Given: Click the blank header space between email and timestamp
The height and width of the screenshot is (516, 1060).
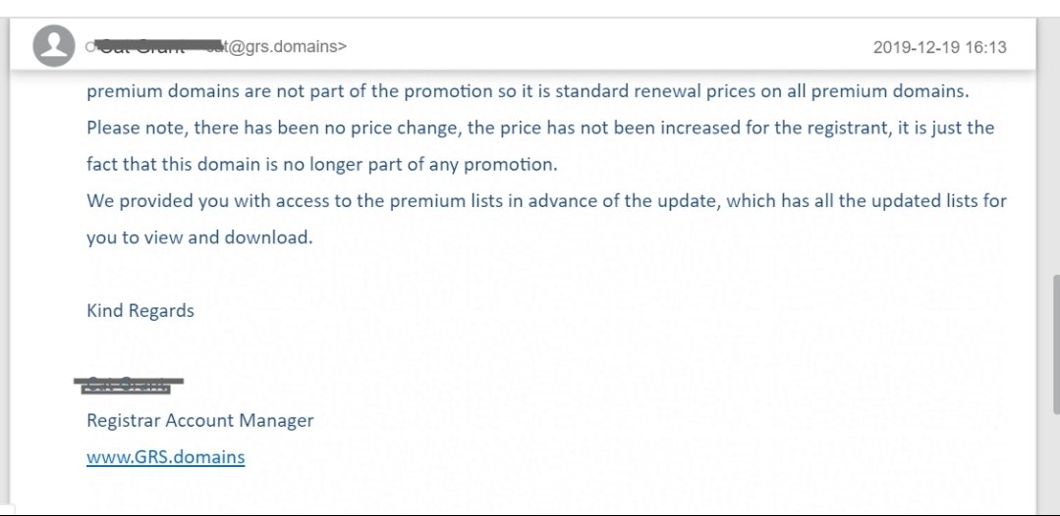Looking at the screenshot, I should 608,47.
